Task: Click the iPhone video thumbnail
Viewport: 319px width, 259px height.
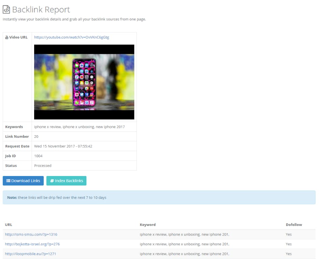Action: [x=84, y=82]
